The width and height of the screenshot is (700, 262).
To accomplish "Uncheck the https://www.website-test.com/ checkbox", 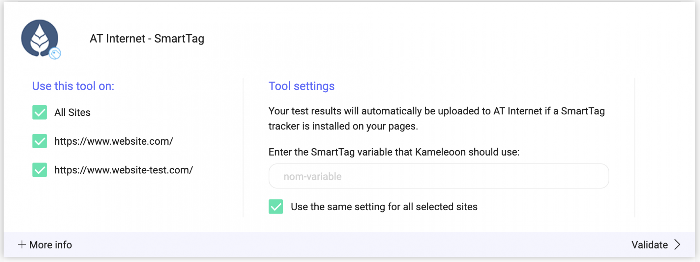I will tap(40, 170).
